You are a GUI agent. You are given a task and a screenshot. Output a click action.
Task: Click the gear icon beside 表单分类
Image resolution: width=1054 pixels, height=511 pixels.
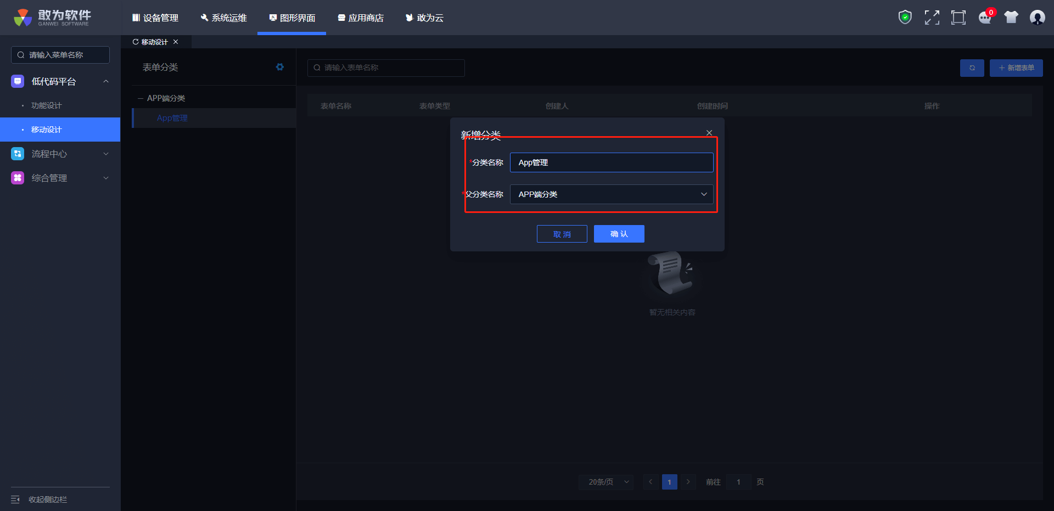point(280,67)
